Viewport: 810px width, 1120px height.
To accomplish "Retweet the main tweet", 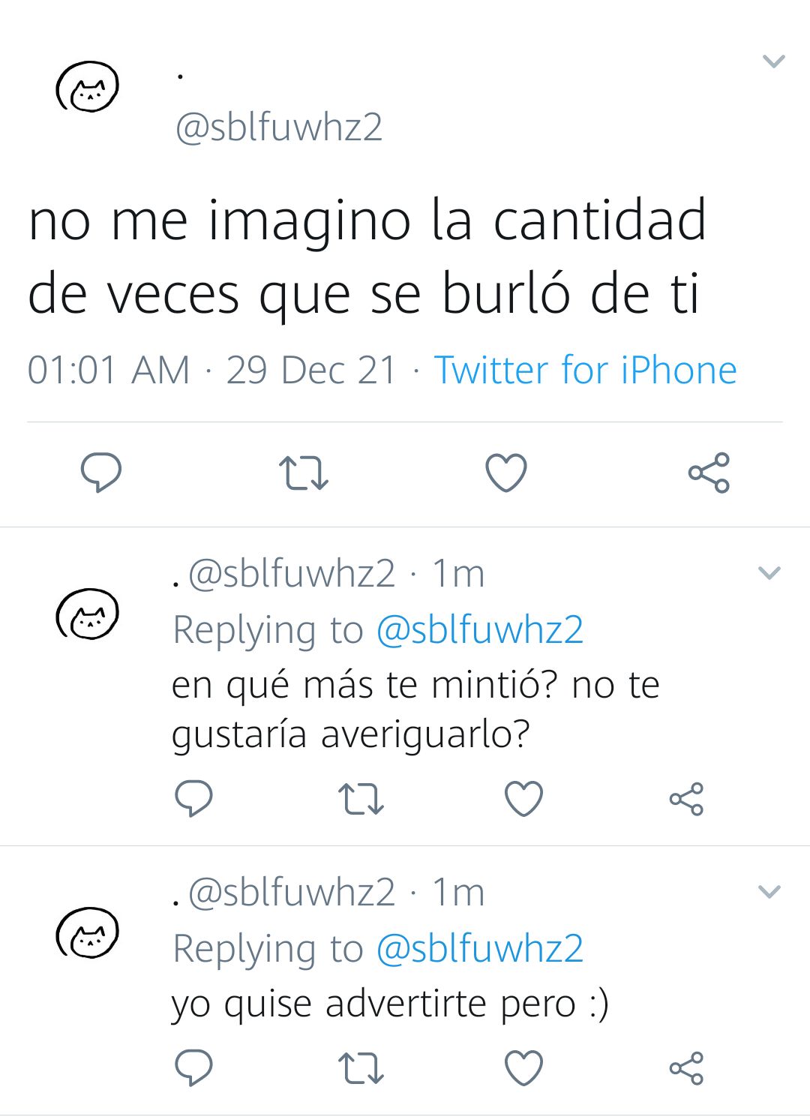I will pyautogui.click(x=304, y=473).
